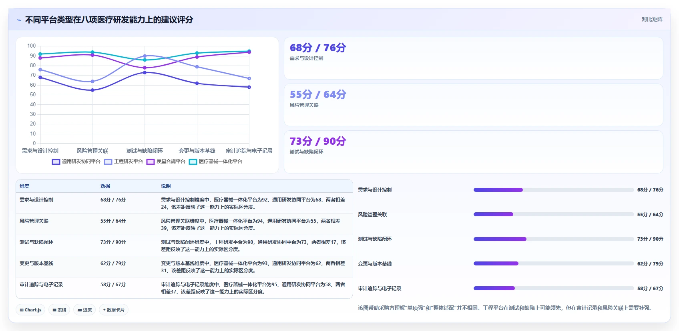Toggle 质量合规平台 legend swatch
This screenshot has width=679, height=331.
(x=151, y=162)
